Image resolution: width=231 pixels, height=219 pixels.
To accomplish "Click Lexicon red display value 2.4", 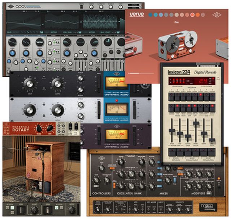I will pos(204,81).
